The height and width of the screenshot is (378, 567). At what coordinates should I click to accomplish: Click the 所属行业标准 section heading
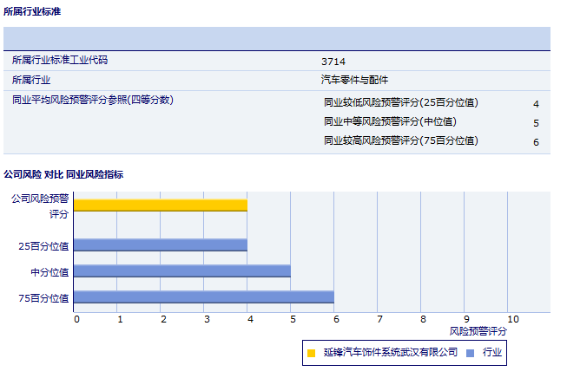[x=32, y=12]
